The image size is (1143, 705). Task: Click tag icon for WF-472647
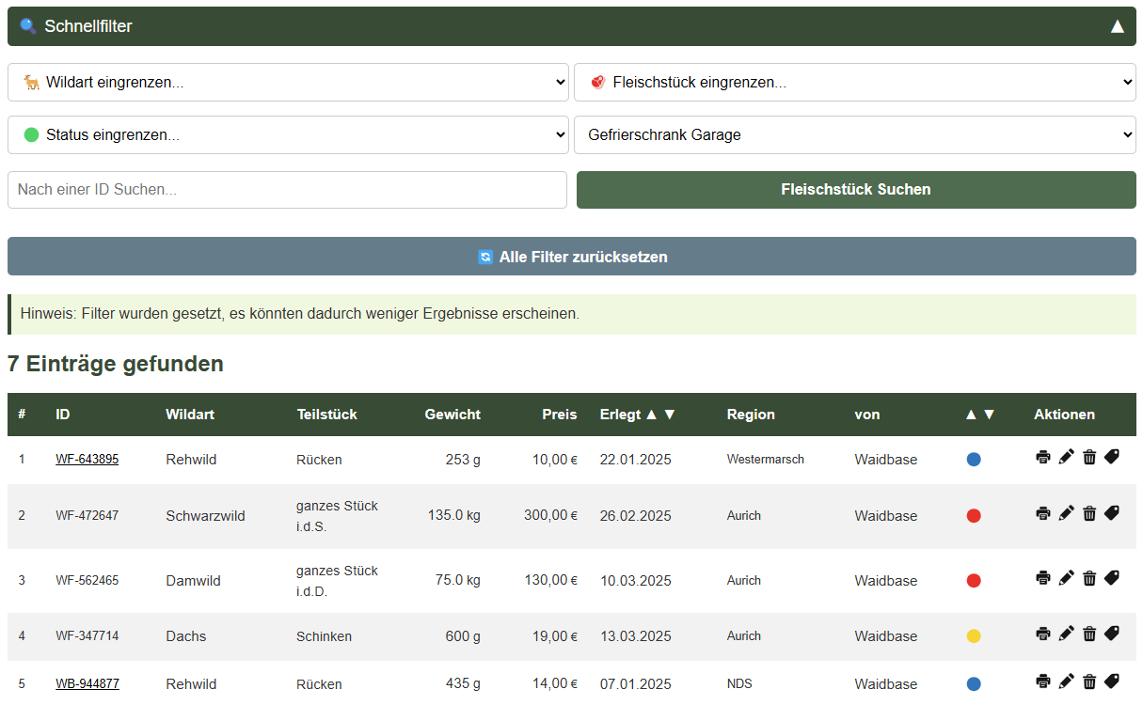tap(1112, 513)
